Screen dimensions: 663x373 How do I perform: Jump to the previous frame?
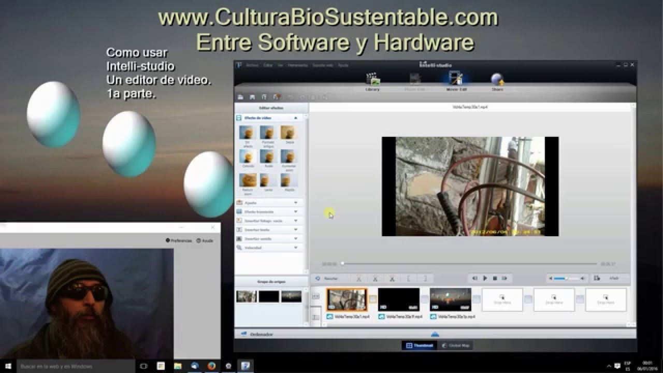click(475, 278)
